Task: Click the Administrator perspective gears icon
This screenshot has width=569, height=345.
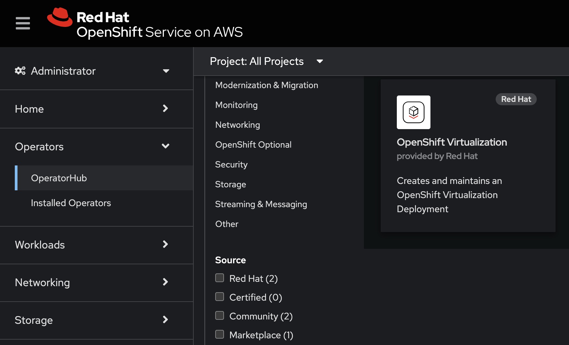Action: pyautogui.click(x=20, y=71)
